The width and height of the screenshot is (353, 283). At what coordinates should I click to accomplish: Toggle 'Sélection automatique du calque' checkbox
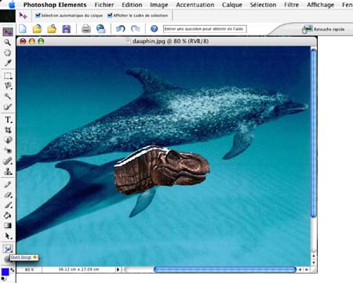[38, 16]
